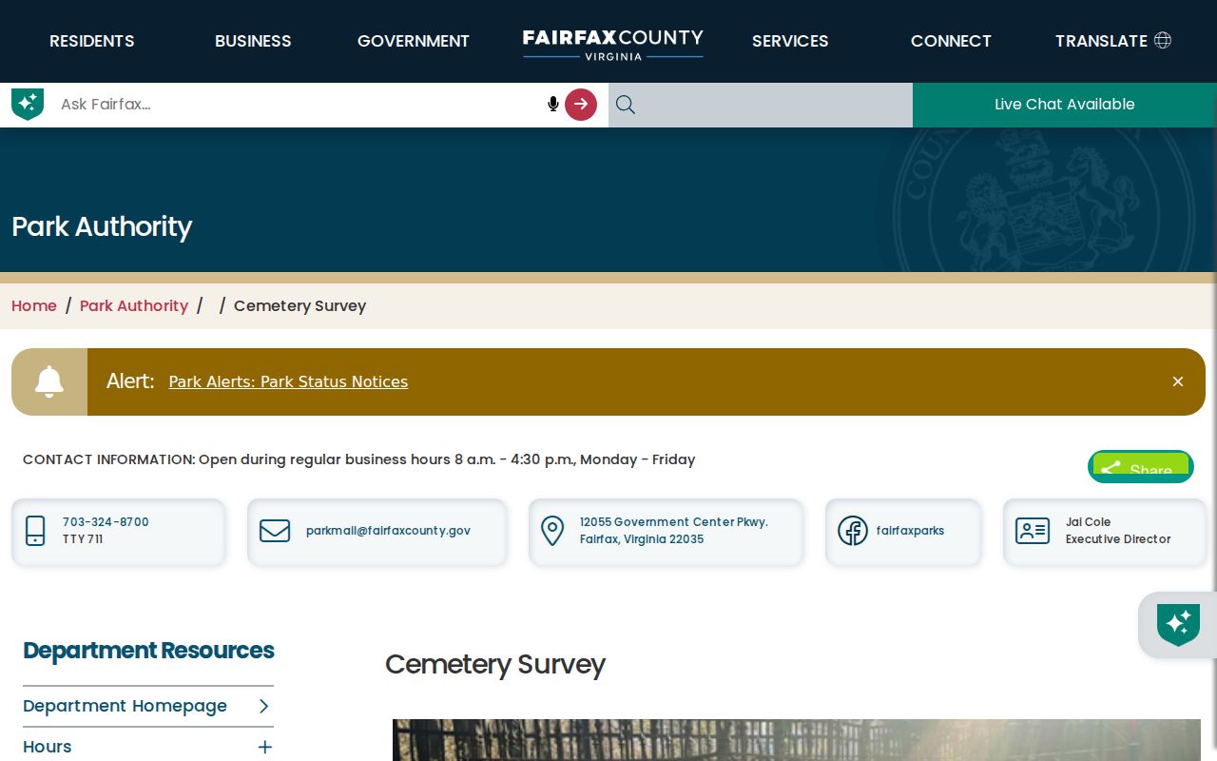The width and height of the screenshot is (1217, 761).
Task: Open the Residents menu
Action: 92,41
